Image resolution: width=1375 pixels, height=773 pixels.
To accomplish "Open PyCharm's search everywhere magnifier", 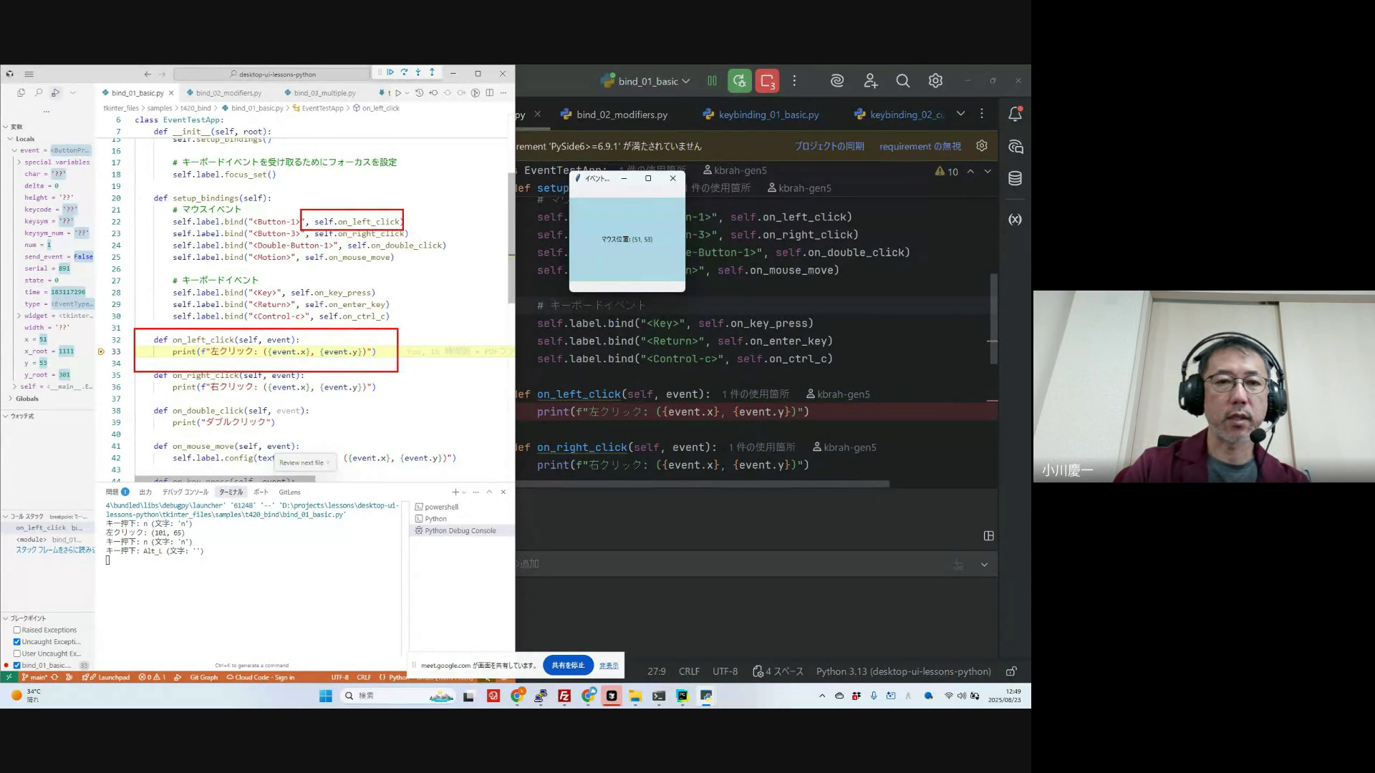I will (902, 81).
